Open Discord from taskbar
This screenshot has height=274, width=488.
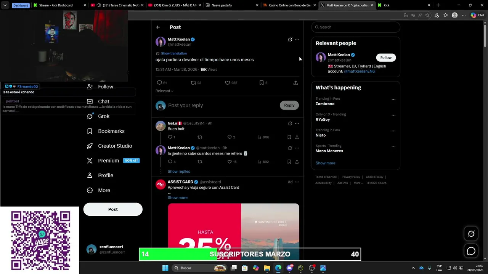tap(290, 268)
